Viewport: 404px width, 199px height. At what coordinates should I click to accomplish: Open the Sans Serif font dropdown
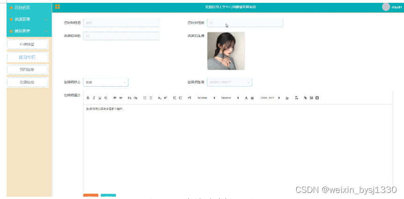(x=270, y=98)
